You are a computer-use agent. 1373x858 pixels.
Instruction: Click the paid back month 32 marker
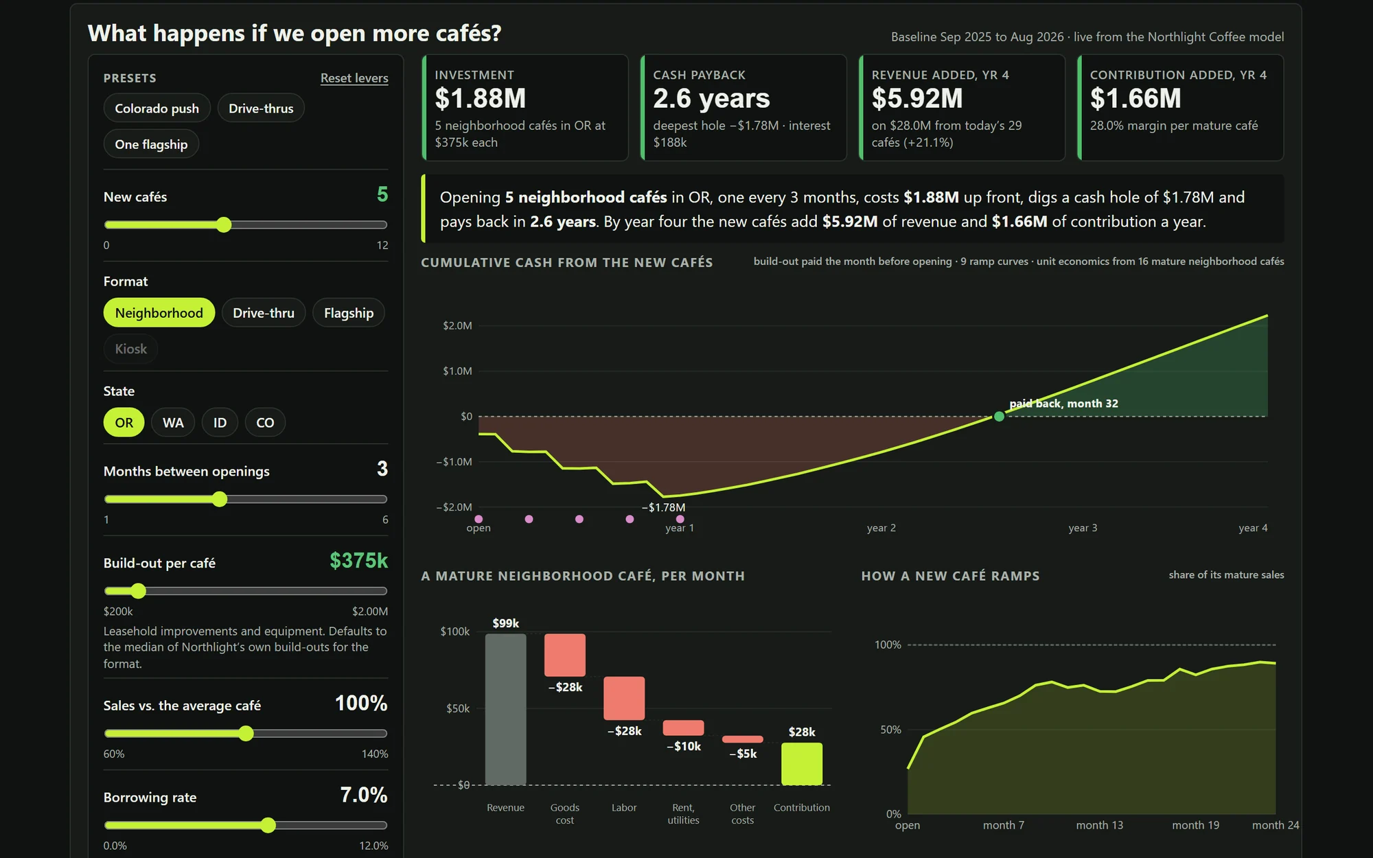click(x=1000, y=417)
